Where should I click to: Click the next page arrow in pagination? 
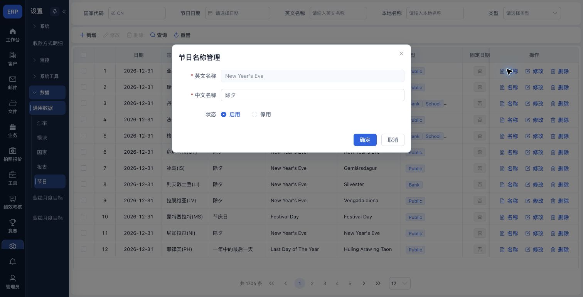(x=364, y=284)
